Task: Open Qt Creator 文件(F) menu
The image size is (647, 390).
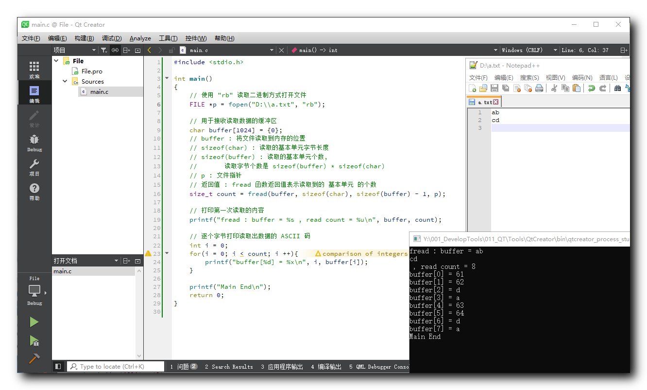Action: click(x=31, y=38)
